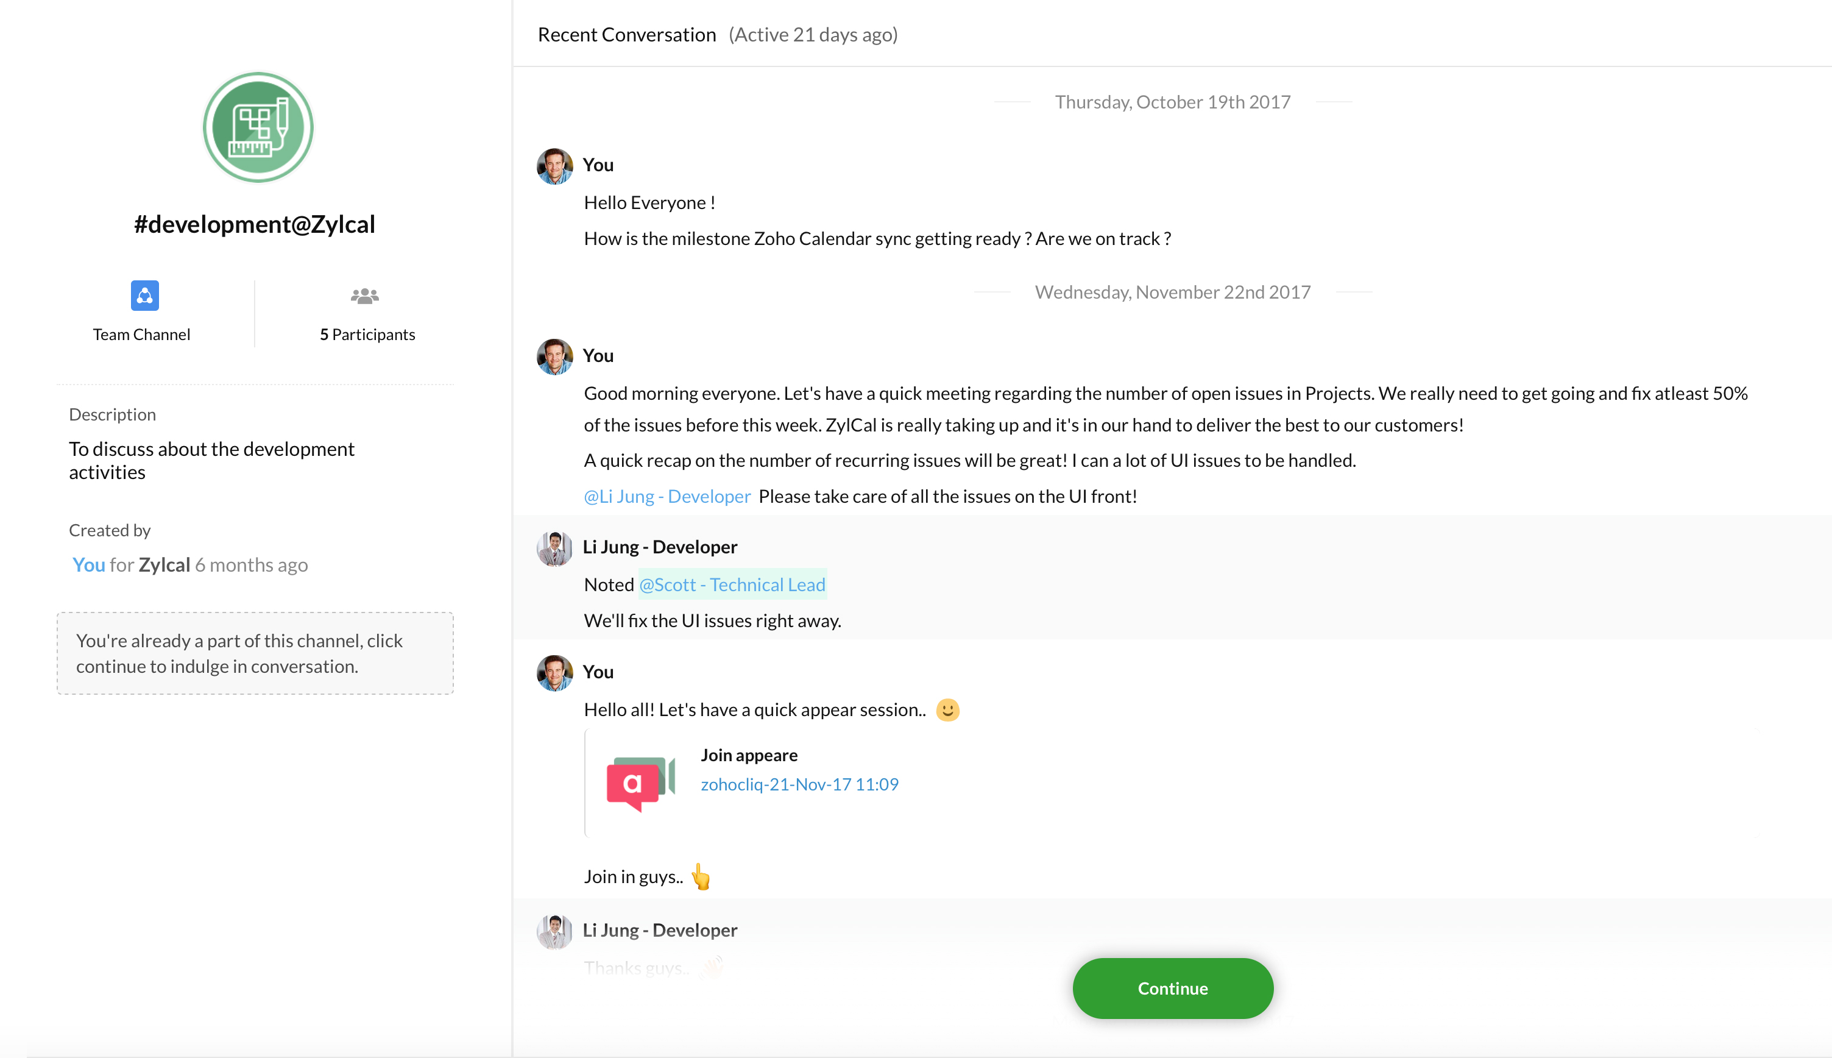Open the zohocliq-21-Nov-17 11:09 link

(799, 784)
